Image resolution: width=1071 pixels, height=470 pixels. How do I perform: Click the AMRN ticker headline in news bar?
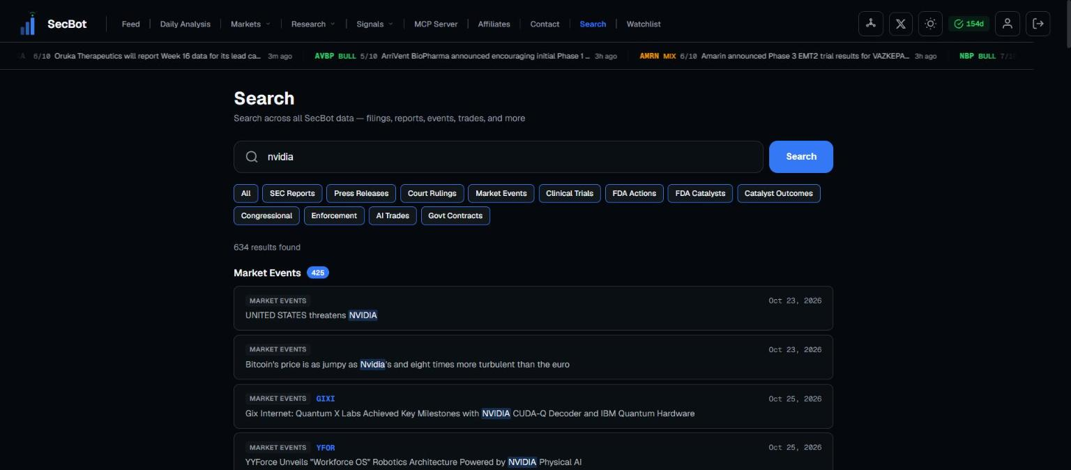(x=788, y=56)
